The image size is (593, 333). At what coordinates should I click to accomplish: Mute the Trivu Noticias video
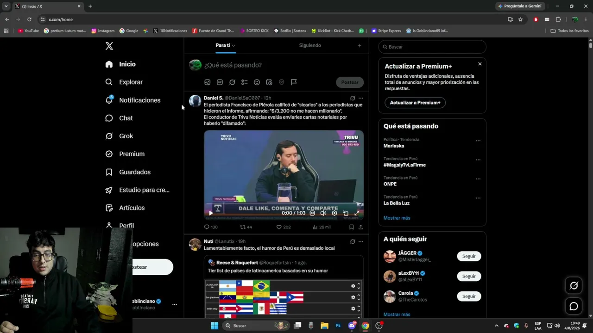(x=323, y=213)
